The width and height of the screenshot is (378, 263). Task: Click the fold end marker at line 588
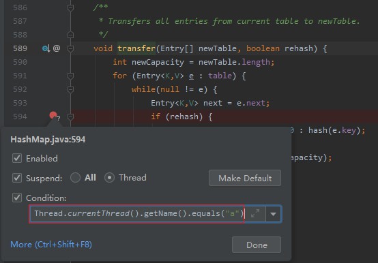click(70, 35)
